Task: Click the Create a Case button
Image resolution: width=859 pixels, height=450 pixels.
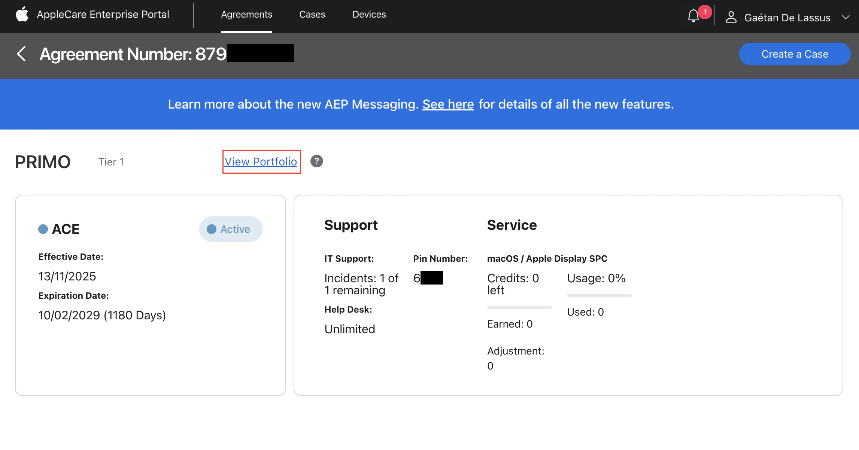Action: point(795,54)
